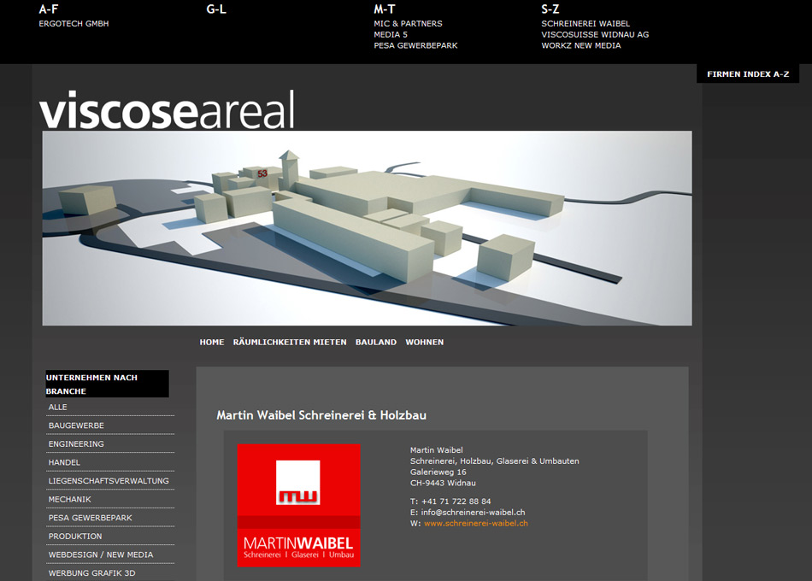Select MECHANIK branch category
The image size is (812, 581).
click(x=69, y=500)
